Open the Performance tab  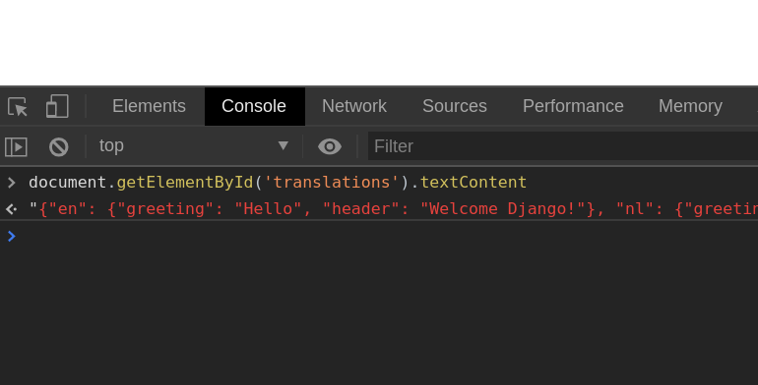573,106
